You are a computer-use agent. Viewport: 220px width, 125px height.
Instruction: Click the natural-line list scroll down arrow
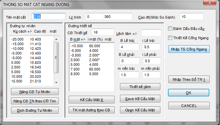tap(56, 82)
